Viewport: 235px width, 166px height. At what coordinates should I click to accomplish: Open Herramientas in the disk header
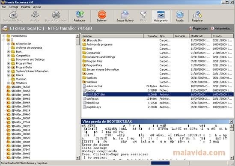[221, 28]
